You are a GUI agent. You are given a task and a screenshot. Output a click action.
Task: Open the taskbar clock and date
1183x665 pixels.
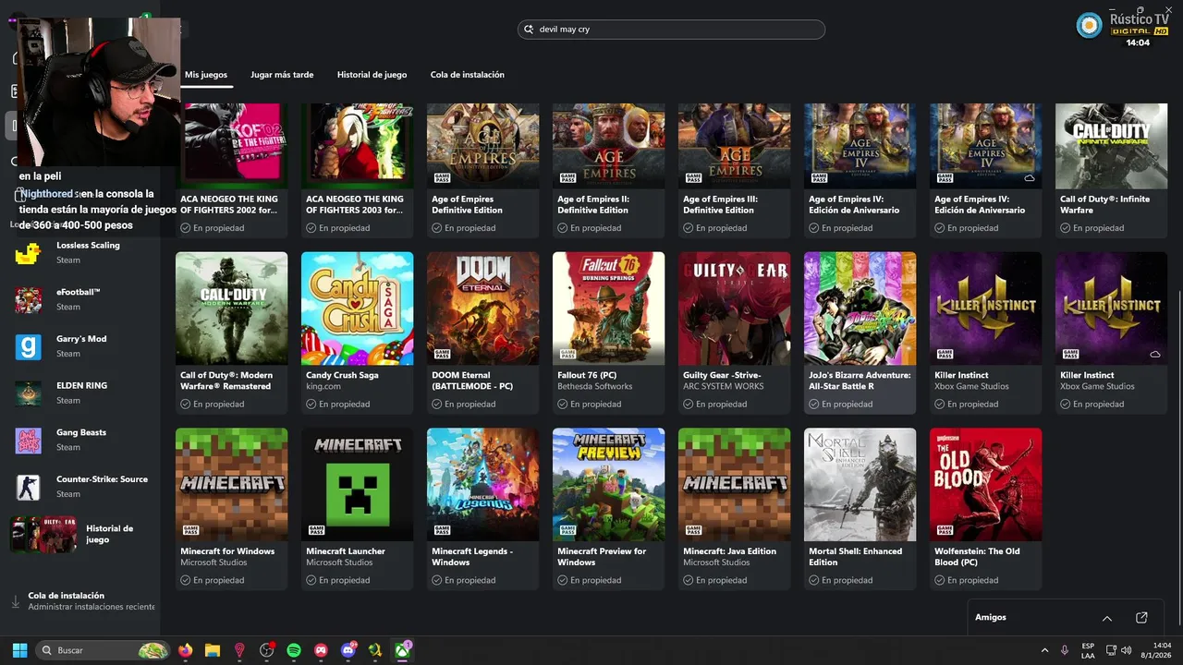[x=1155, y=650]
